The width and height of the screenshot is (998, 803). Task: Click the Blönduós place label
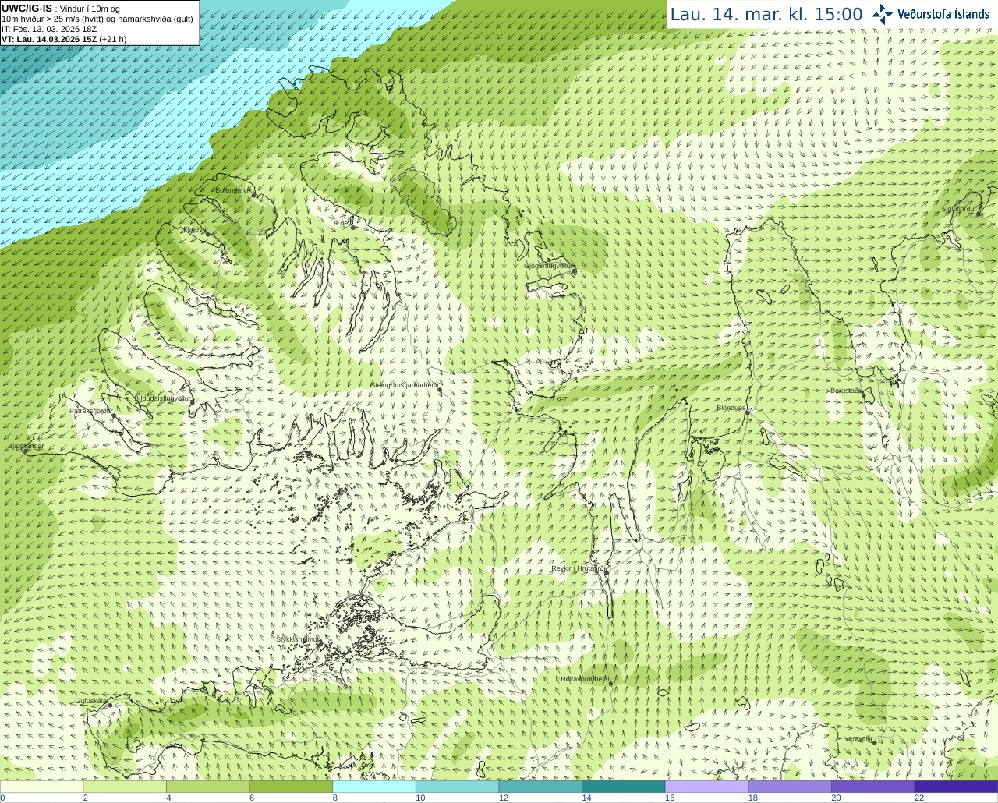[x=731, y=408]
